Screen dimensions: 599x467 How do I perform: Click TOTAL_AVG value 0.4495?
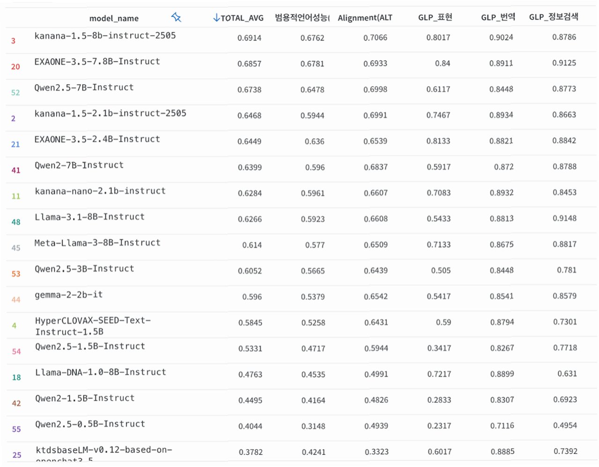[x=250, y=400]
